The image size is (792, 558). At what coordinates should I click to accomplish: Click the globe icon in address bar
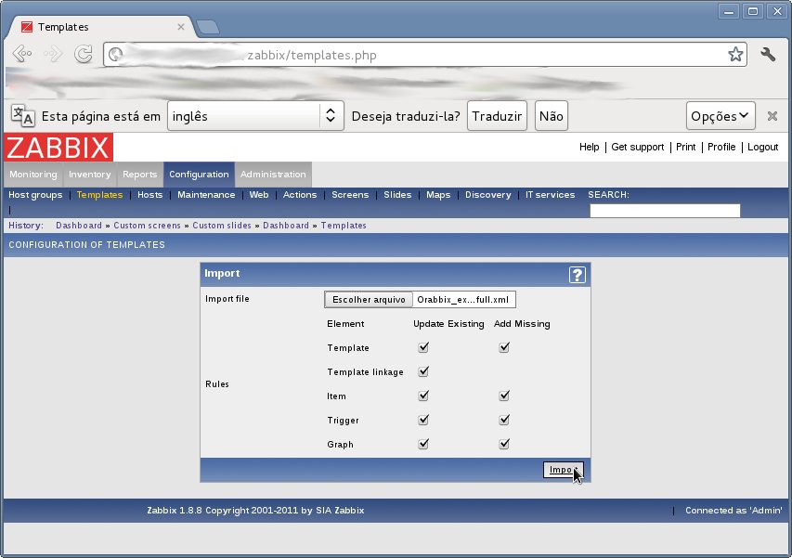[116, 54]
